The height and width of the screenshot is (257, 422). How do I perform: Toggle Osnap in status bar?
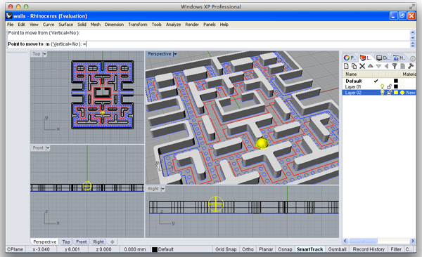click(285, 249)
